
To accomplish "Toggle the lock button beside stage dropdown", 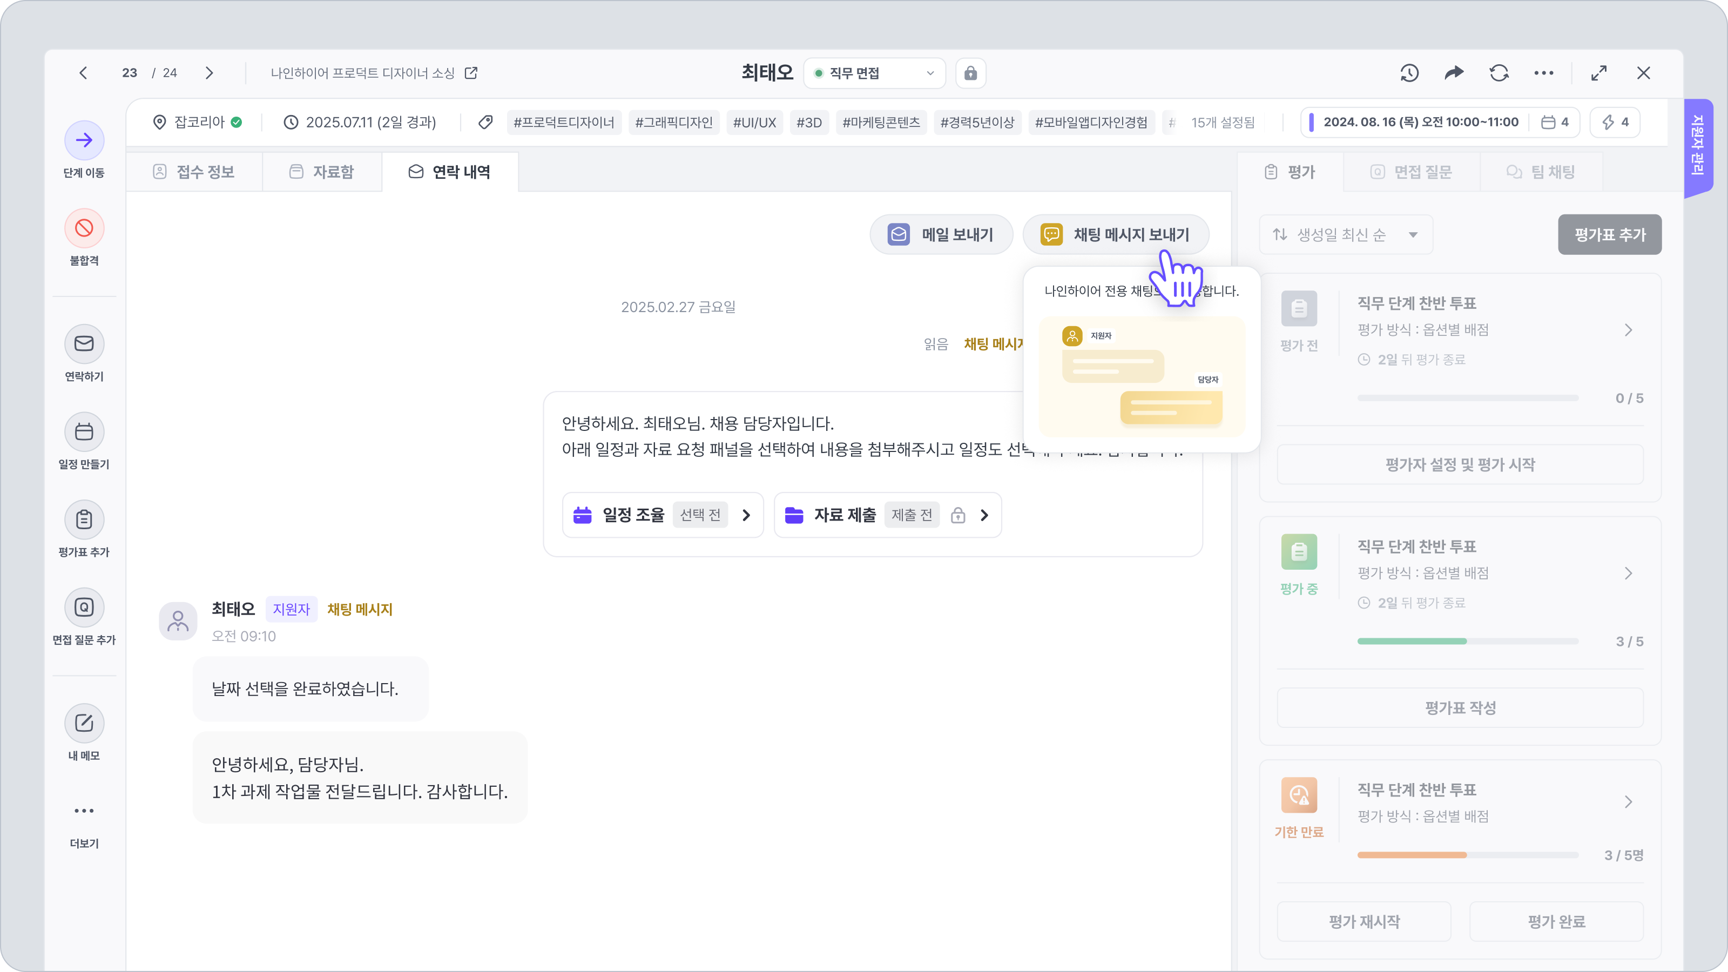I will [x=971, y=73].
